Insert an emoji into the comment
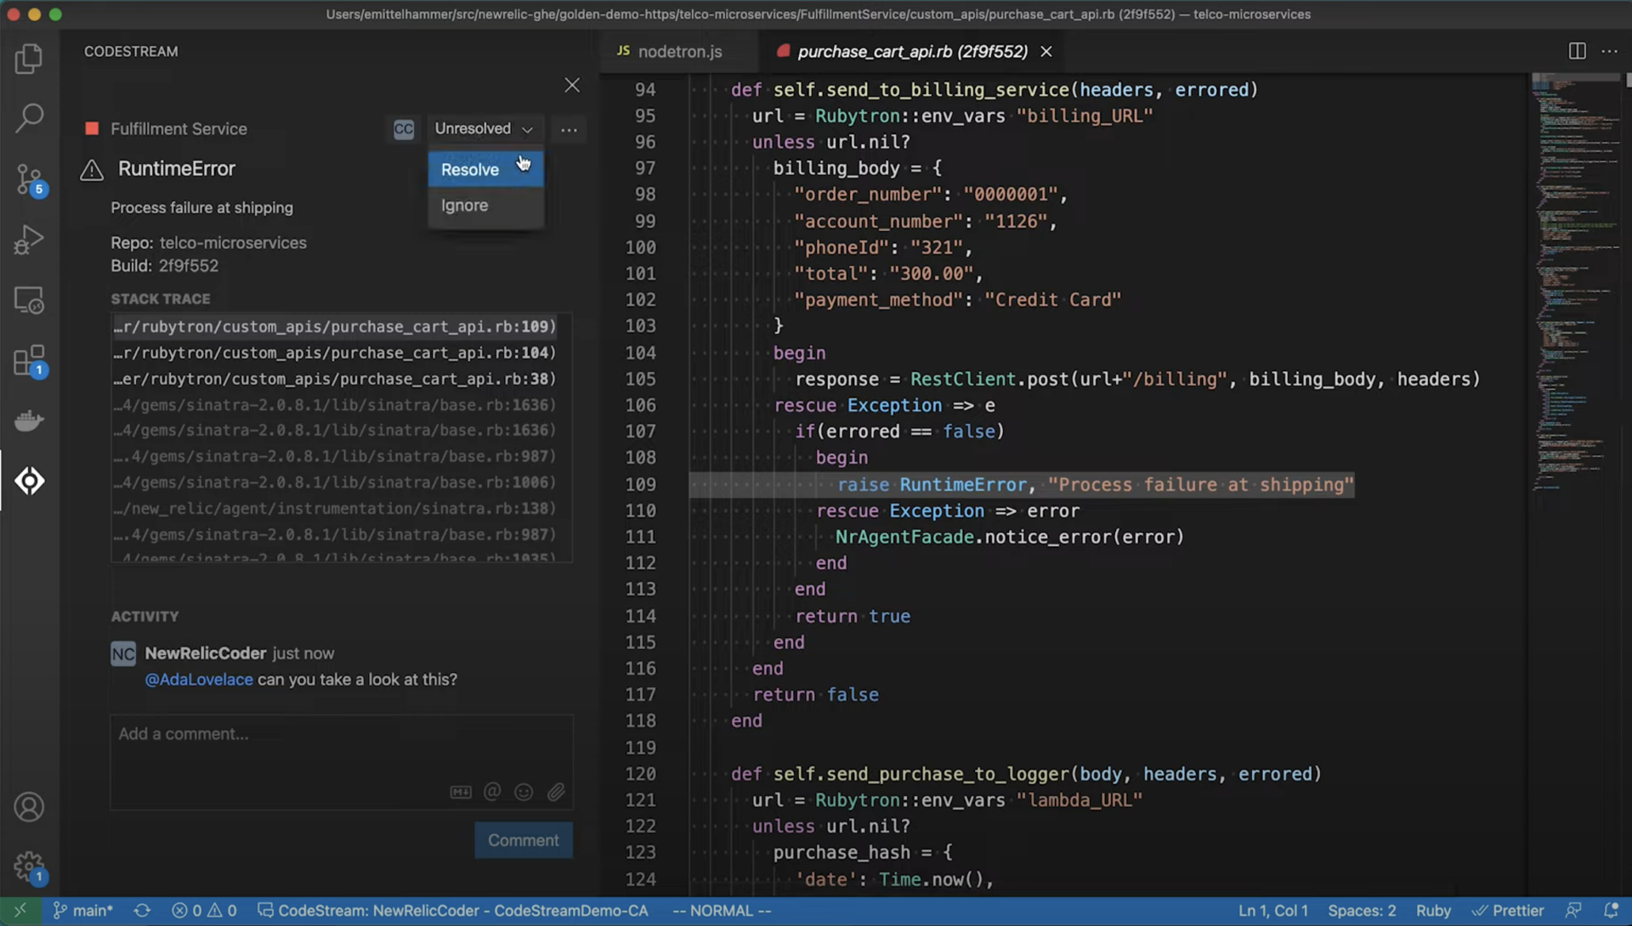The height and width of the screenshot is (926, 1632). coord(524,791)
